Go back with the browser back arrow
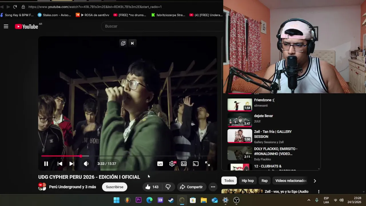Screen dimensions: 366x206 1,7
